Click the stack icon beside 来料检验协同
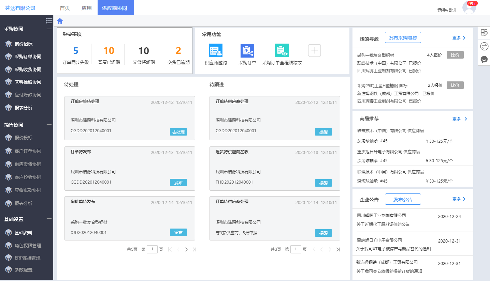The width and height of the screenshot is (490, 281). pyautogui.click(x=9, y=82)
